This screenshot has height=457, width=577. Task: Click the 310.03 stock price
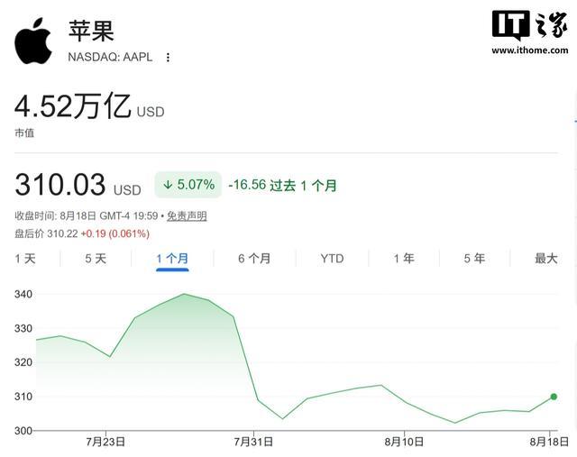(x=60, y=185)
